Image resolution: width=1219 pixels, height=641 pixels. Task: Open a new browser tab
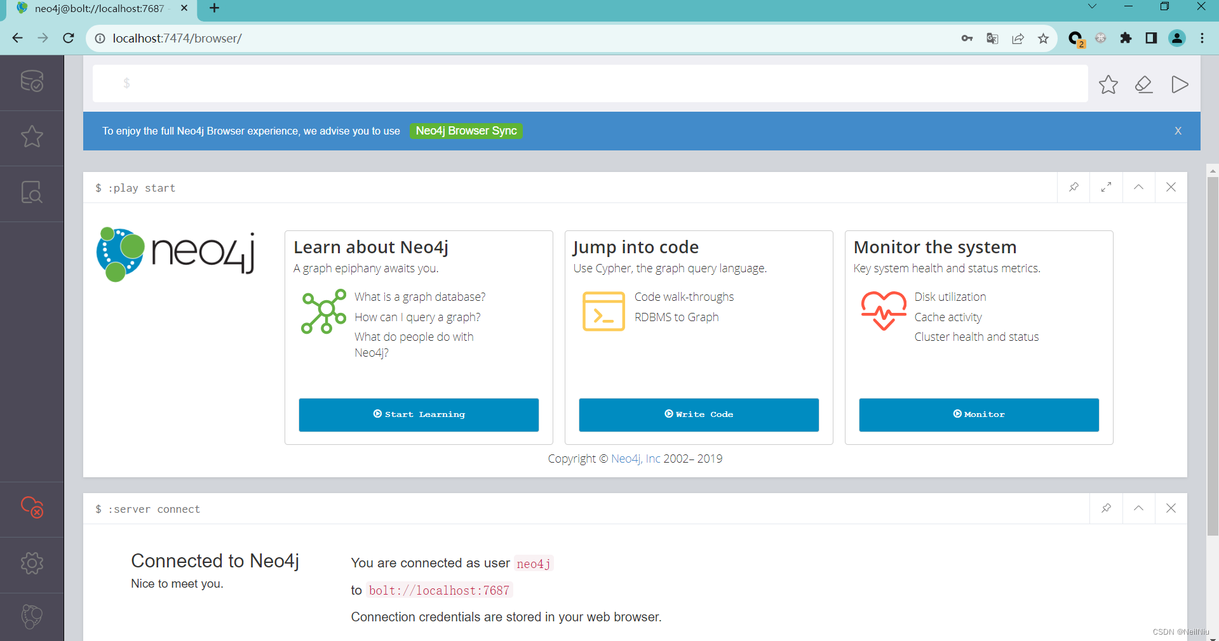(214, 8)
